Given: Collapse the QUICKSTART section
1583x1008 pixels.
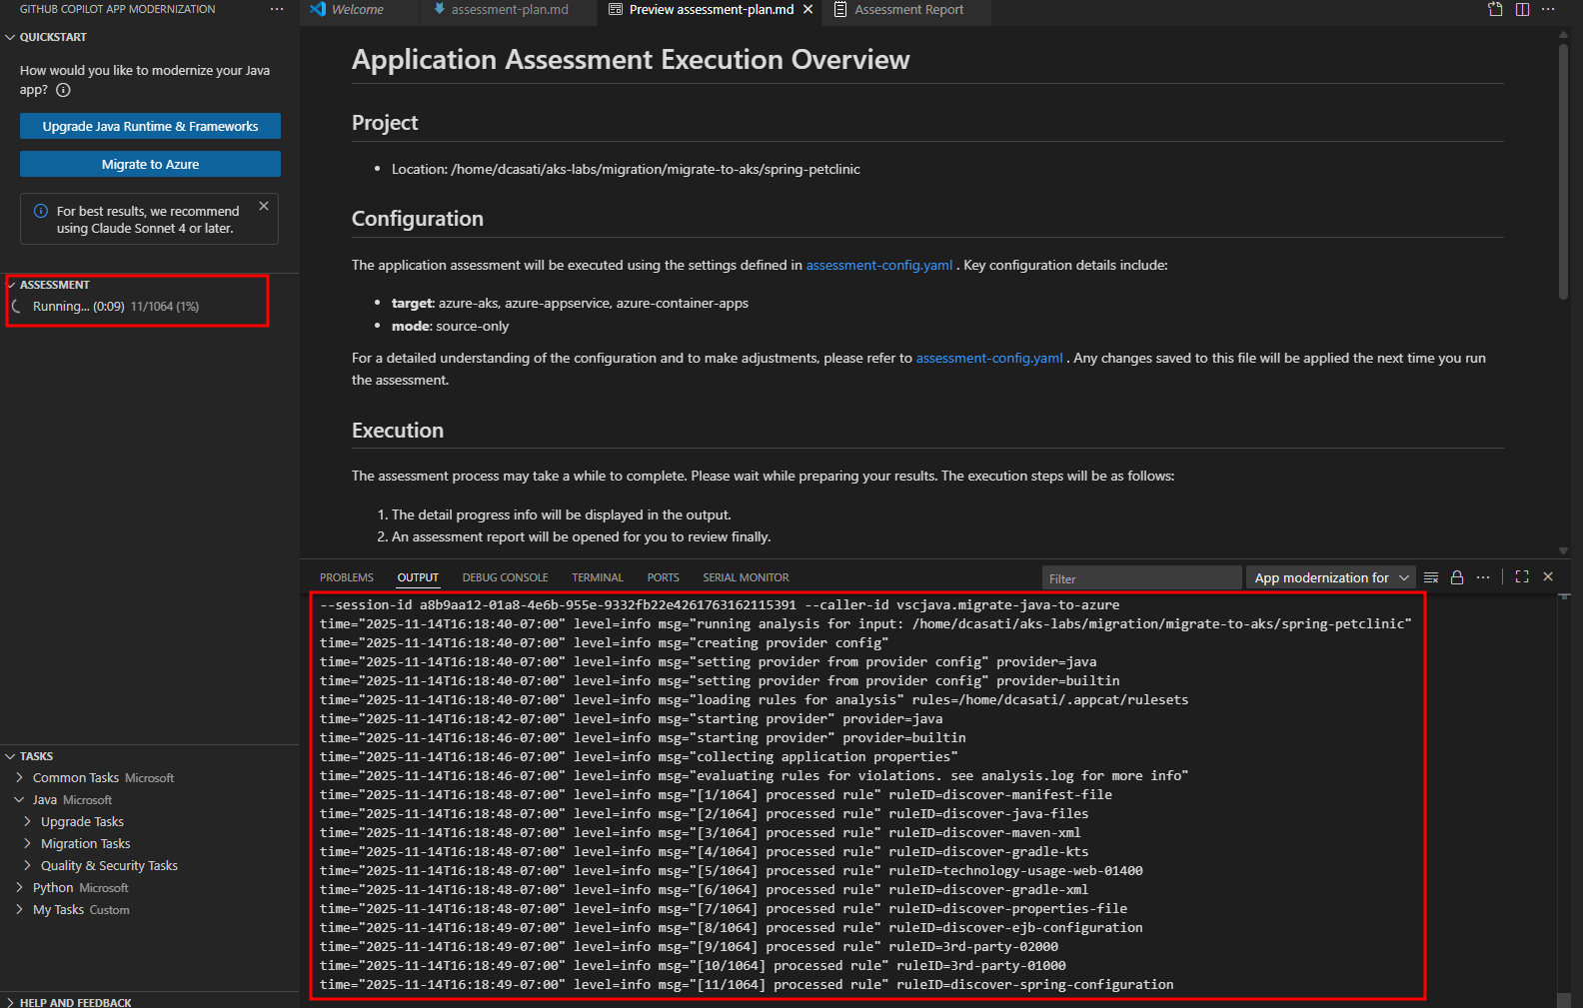Looking at the screenshot, I should pos(10,37).
